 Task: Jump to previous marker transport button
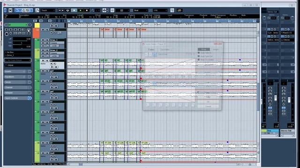tap(60, 10)
